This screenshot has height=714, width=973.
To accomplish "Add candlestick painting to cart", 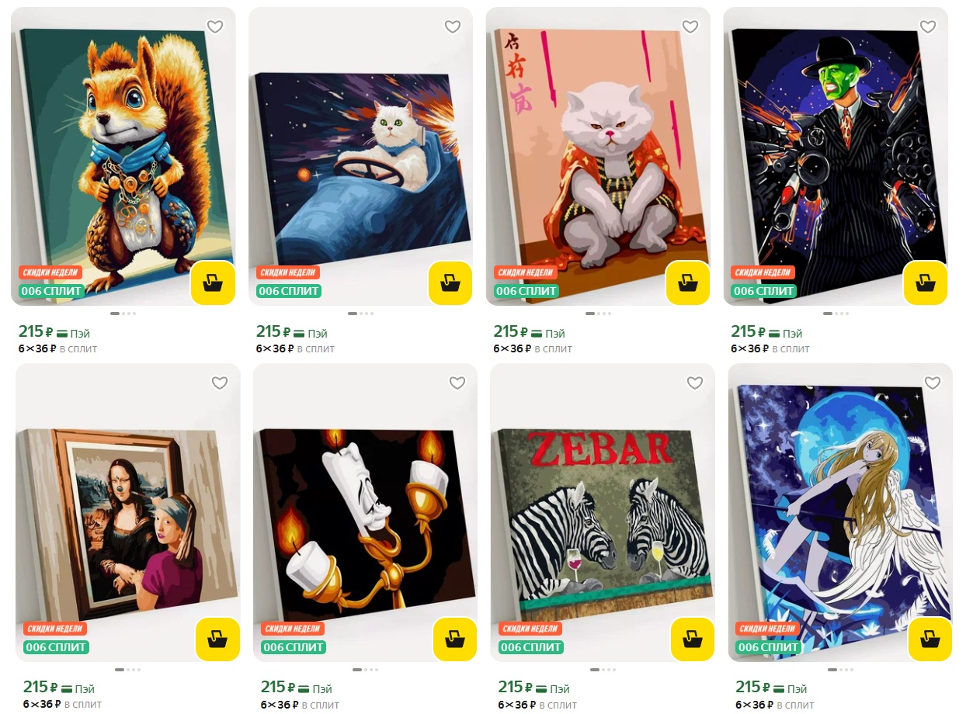I will [455, 639].
